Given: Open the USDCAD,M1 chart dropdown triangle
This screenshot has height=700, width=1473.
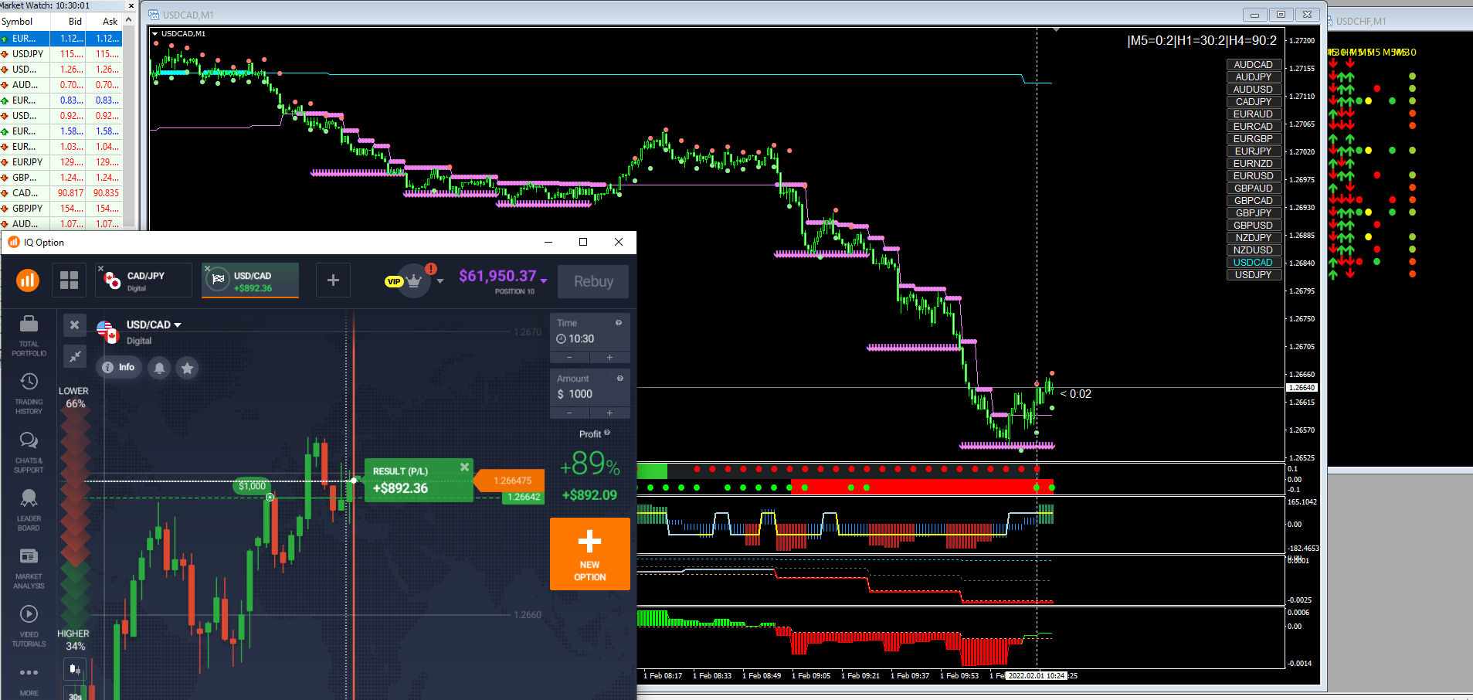Looking at the screenshot, I should (x=155, y=34).
